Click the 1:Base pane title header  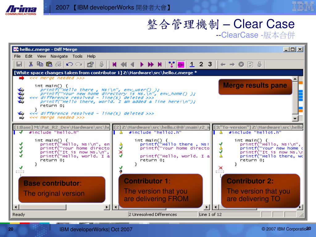pyautogui.click(x=61, y=127)
